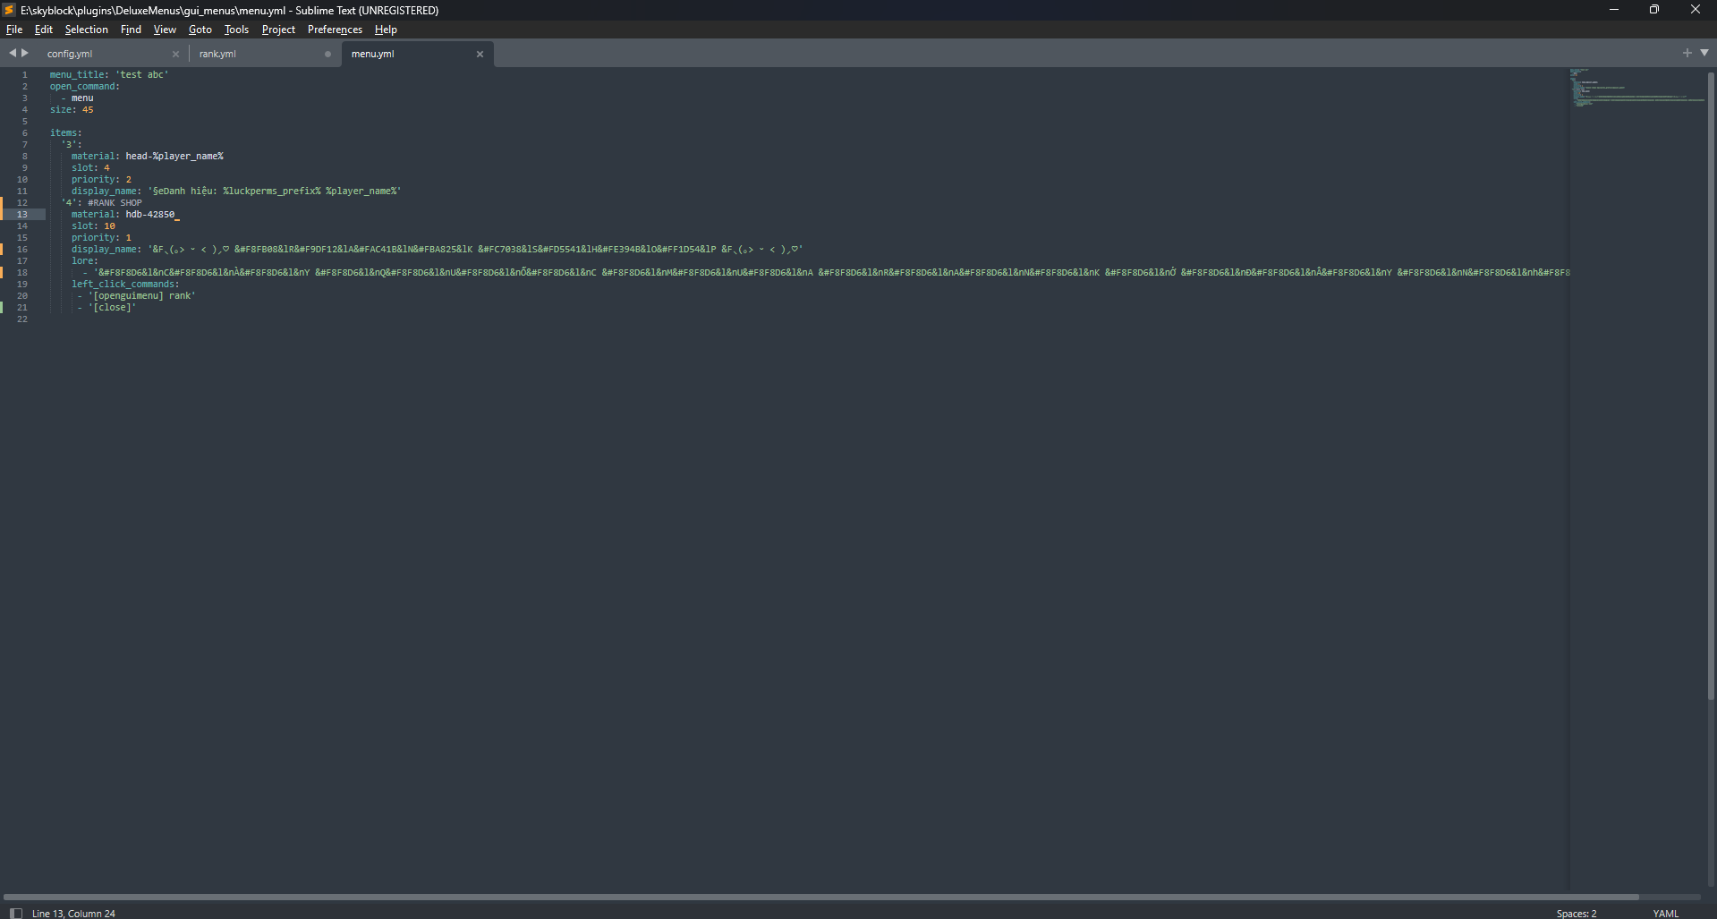The width and height of the screenshot is (1717, 919).
Task: Open the Preferences menu
Action: (x=335, y=30)
